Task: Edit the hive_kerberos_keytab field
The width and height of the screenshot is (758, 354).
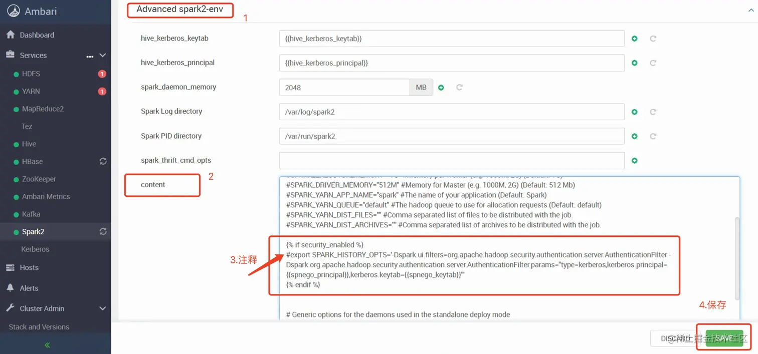Action: tap(452, 39)
